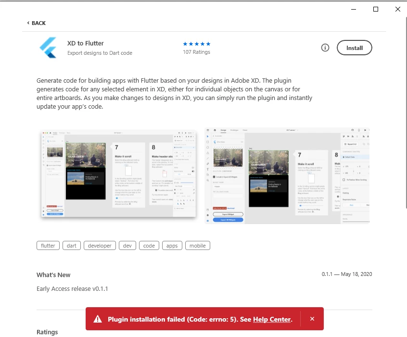Image resolution: width=407 pixels, height=337 pixels.
Task: Select the apps tag
Action: pyautogui.click(x=172, y=246)
